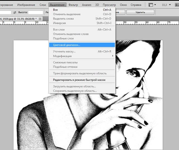
Task: Open the Фильтр menu
Action: (x=73, y=5)
